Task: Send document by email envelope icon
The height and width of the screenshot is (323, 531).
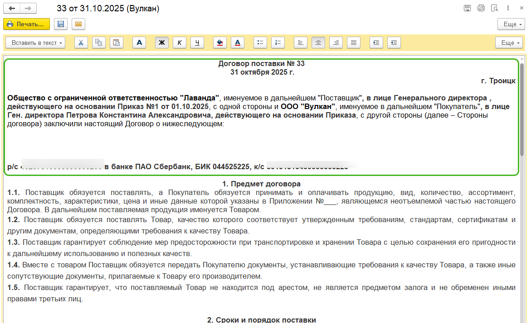Action: [x=78, y=24]
